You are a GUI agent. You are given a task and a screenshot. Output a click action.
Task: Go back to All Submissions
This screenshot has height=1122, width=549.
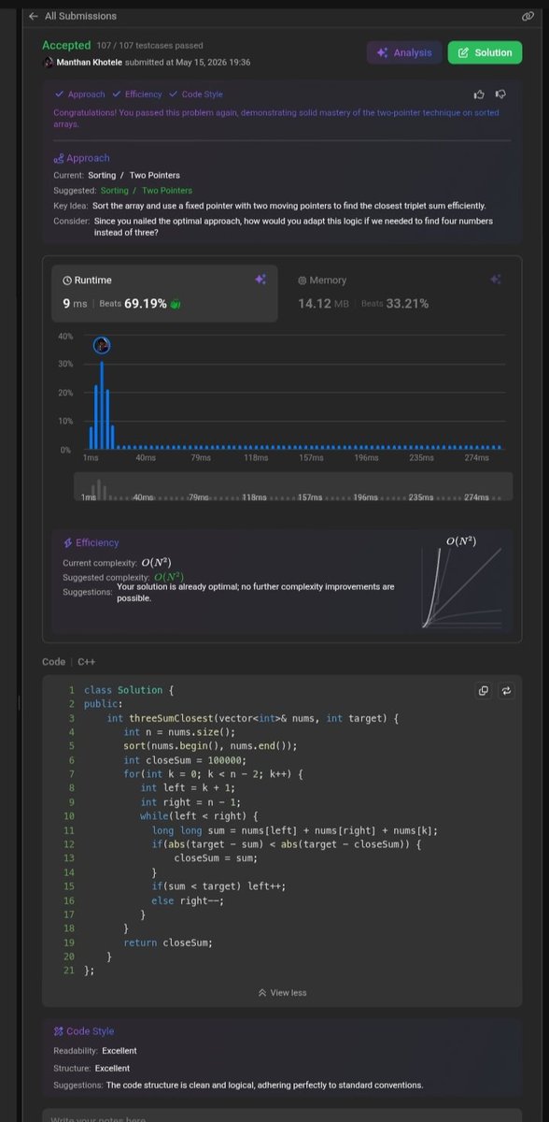click(x=72, y=16)
